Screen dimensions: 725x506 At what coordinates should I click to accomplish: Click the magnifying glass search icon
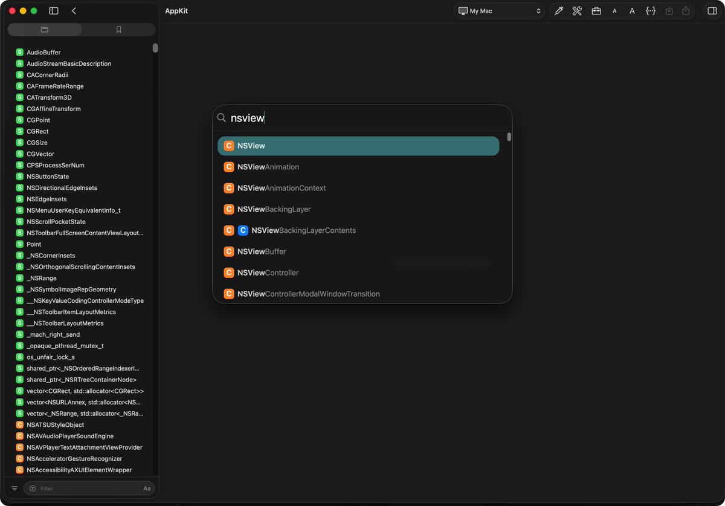(222, 118)
